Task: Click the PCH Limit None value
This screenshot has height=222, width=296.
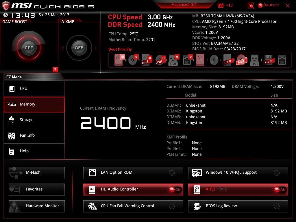Action: 197,154
